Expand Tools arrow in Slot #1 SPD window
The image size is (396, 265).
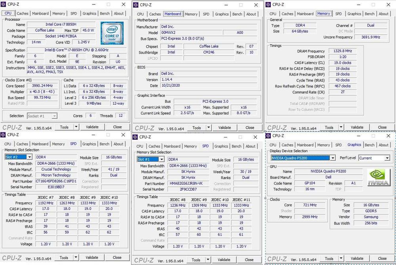208,260
